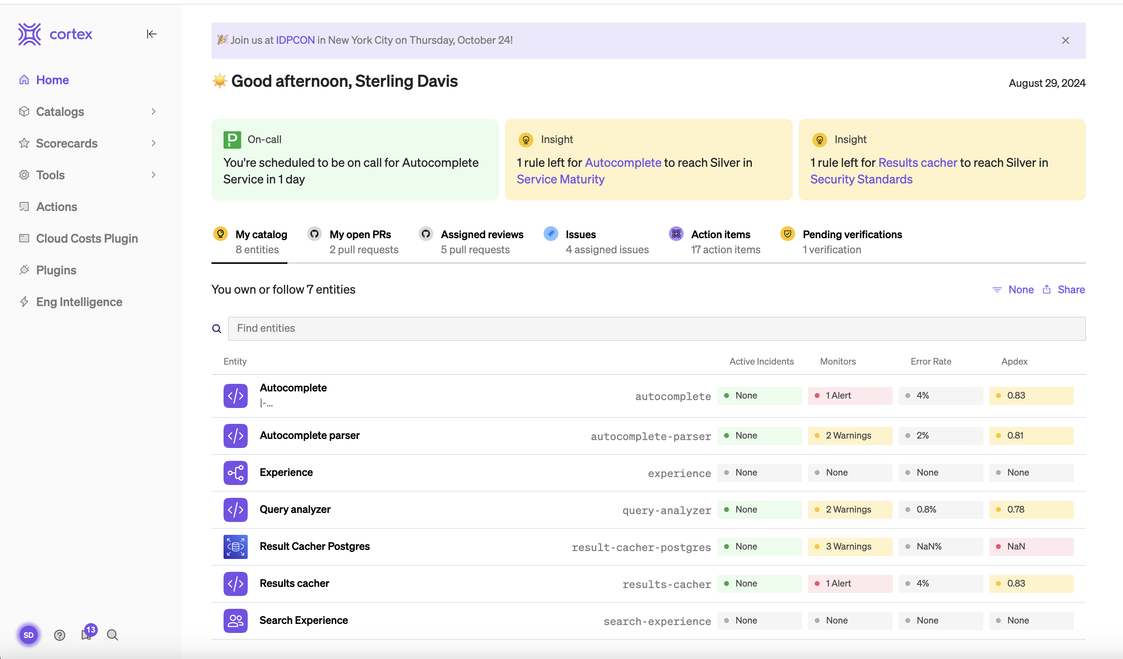Open the SD user avatar

(29, 635)
